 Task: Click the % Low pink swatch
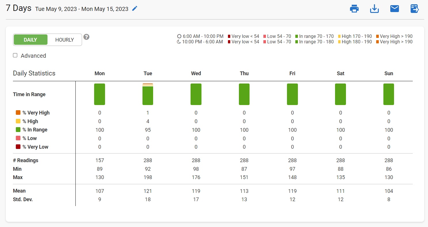point(18,138)
